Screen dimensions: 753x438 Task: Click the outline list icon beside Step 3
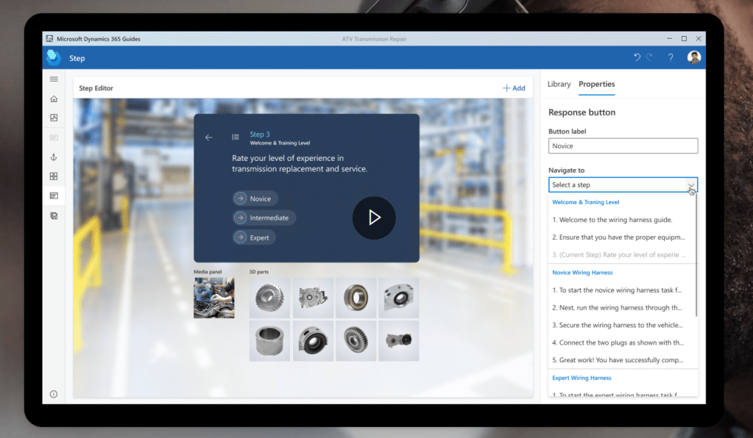[235, 137]
